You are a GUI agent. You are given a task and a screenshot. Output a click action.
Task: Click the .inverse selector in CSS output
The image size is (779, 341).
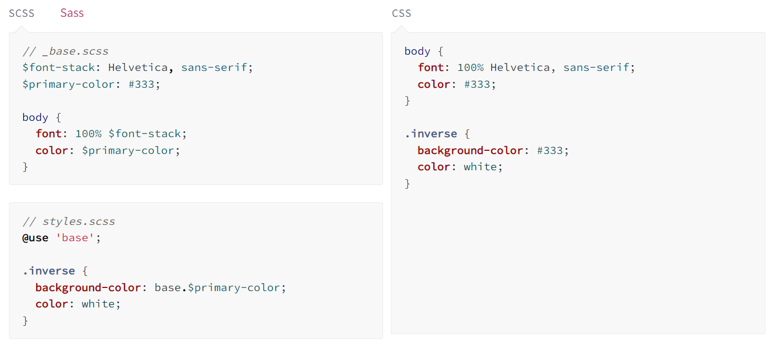coord(431,133)
